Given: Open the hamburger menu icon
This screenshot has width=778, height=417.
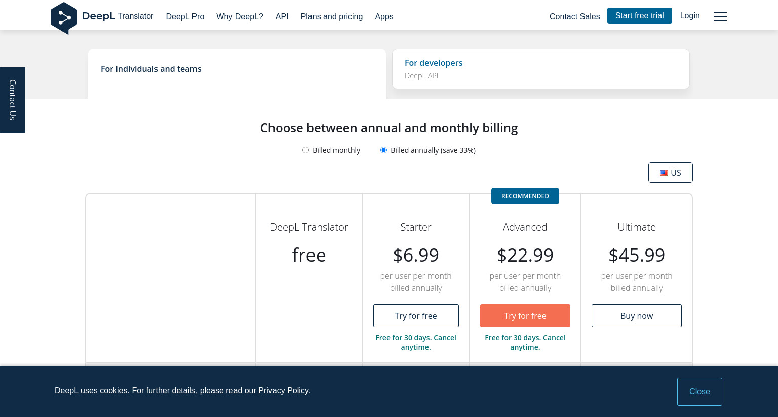Looking at the screenshot, I should 720,16.
